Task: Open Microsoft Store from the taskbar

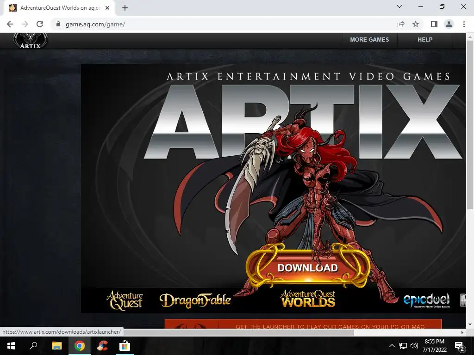Action: [125, 346]
